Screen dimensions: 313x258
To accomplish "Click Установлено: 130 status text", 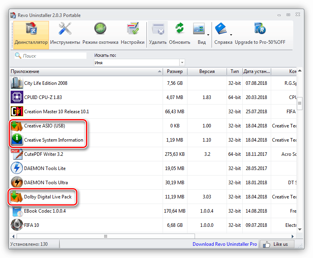I will tap(29, 244).
